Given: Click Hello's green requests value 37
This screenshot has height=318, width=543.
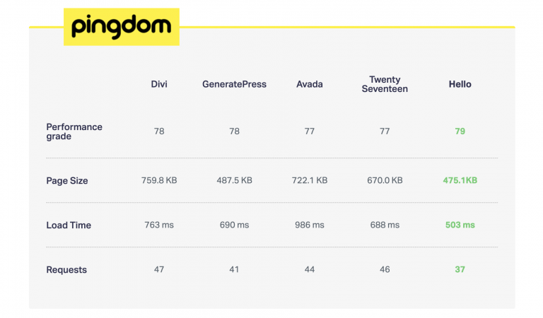Looking at the screenshot, I should point(460,270).
